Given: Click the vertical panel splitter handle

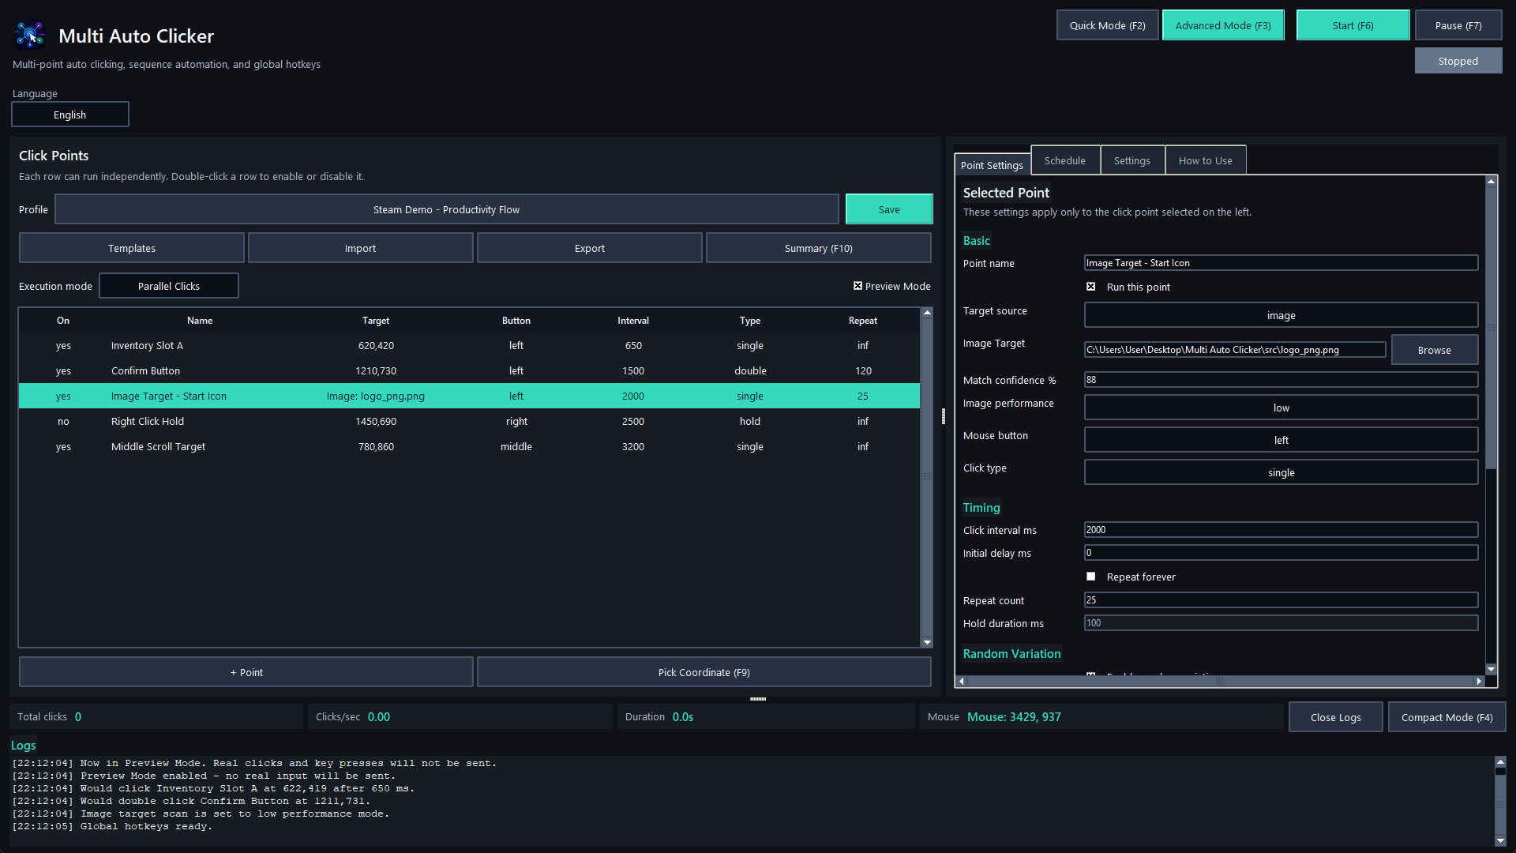Looking at the screenshot, I should [944, 416].
